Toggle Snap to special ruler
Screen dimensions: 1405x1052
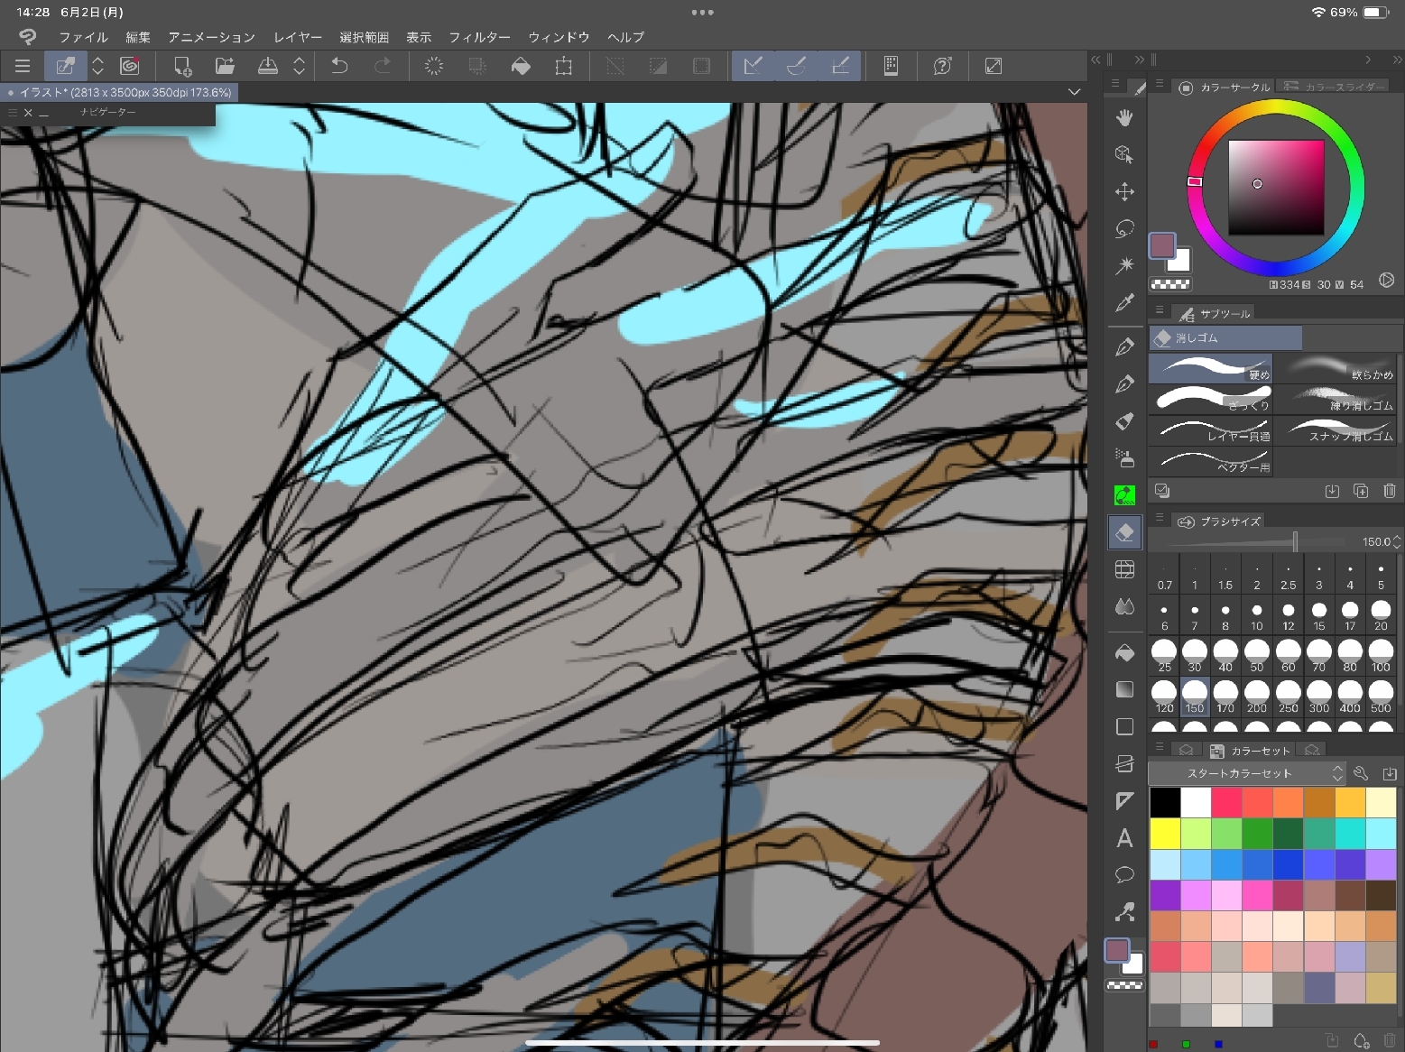(796, 66)
